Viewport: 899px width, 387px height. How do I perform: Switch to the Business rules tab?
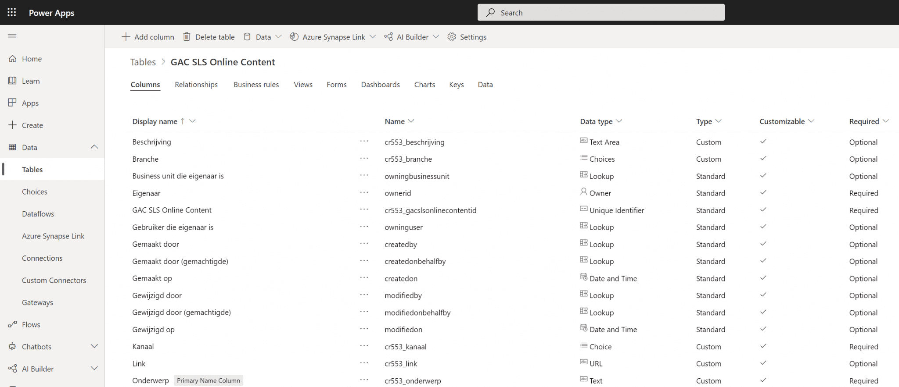[256, 85]
